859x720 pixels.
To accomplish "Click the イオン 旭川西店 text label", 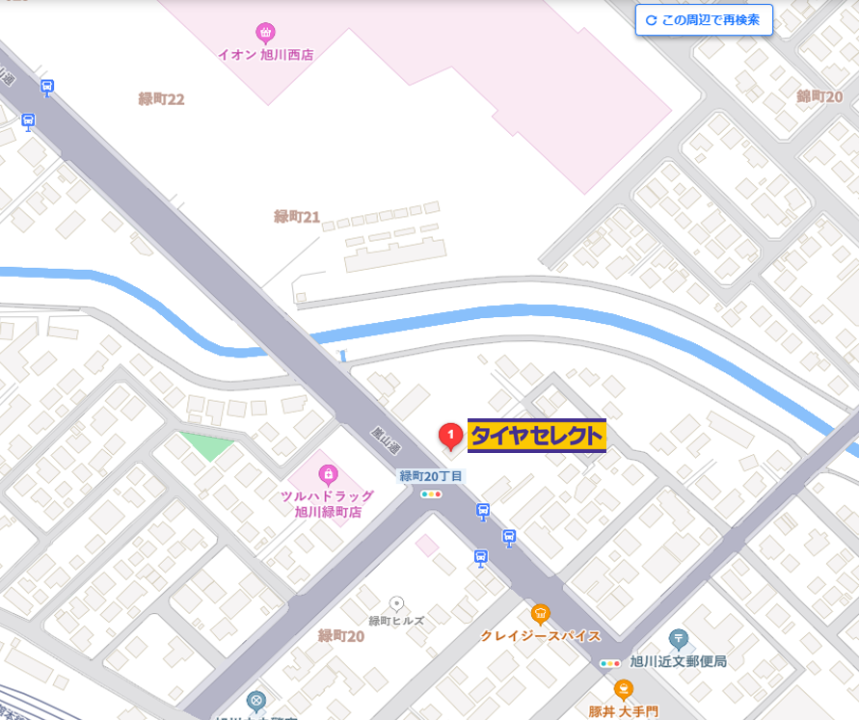I will click(x=266, y=55).
